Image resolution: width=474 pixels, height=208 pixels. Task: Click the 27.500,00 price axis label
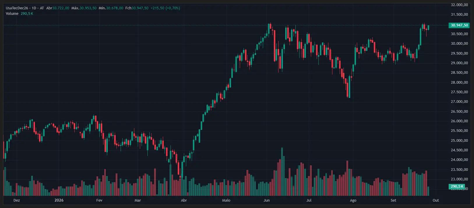[x=459, y=92]
